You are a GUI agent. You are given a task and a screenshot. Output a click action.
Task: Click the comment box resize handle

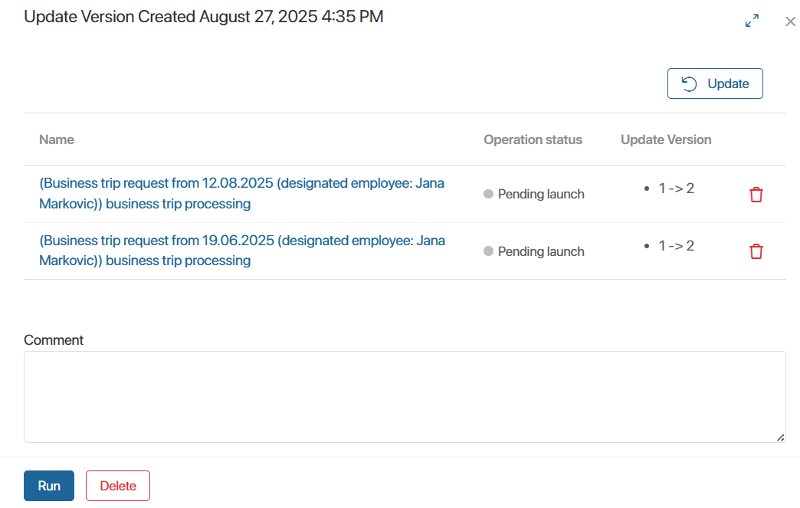click(x=781, y=438)
